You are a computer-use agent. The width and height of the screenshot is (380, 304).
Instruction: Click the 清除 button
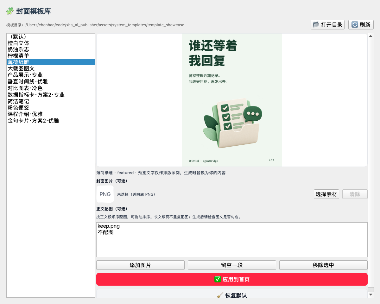pyautogui.click(x=355, y=194)
